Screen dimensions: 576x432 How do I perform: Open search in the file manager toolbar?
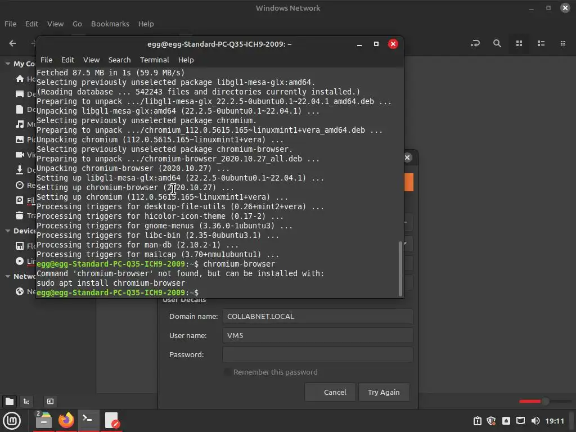[497, 43]
